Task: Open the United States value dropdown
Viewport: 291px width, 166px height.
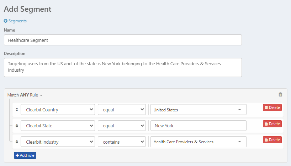Action: 198,110
